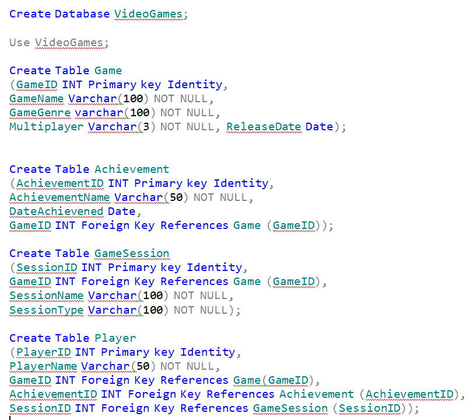
Task: Select the PlayerName column identifier
Action: (43, 366)
